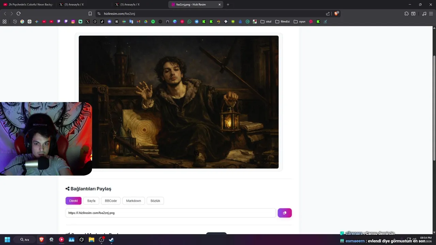436x245 pixels.
Task: Open the Telegram bookmark
Action: (197, 21)
